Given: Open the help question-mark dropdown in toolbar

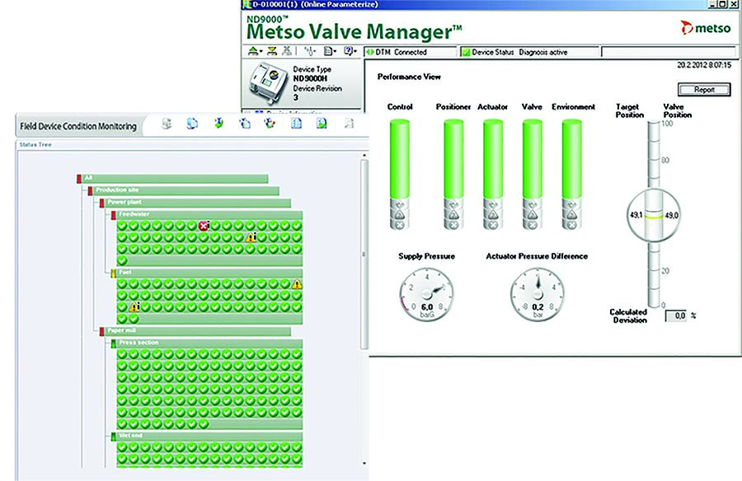Looking at the screenshot, I should pos(350,52).
